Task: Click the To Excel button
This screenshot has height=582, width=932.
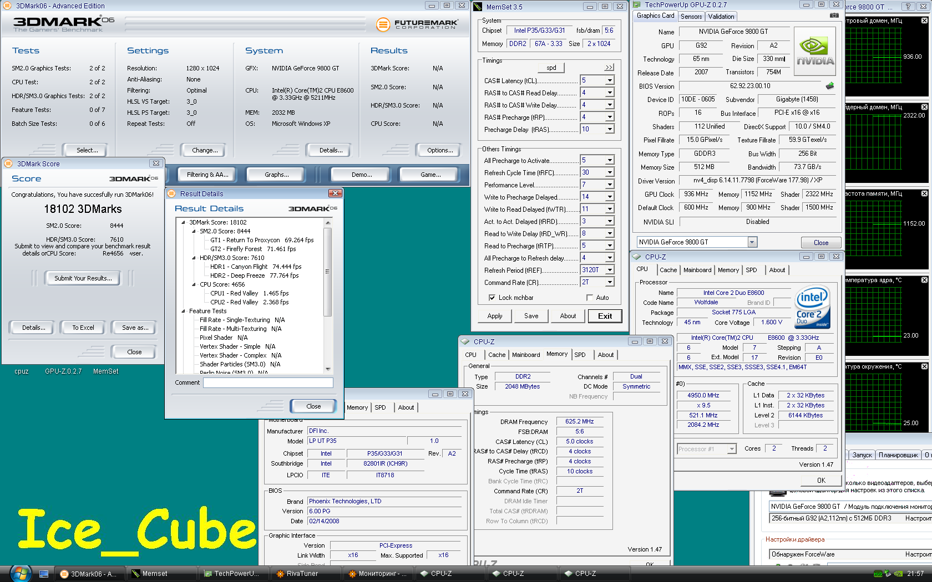Action: click(x=83, y=328)
